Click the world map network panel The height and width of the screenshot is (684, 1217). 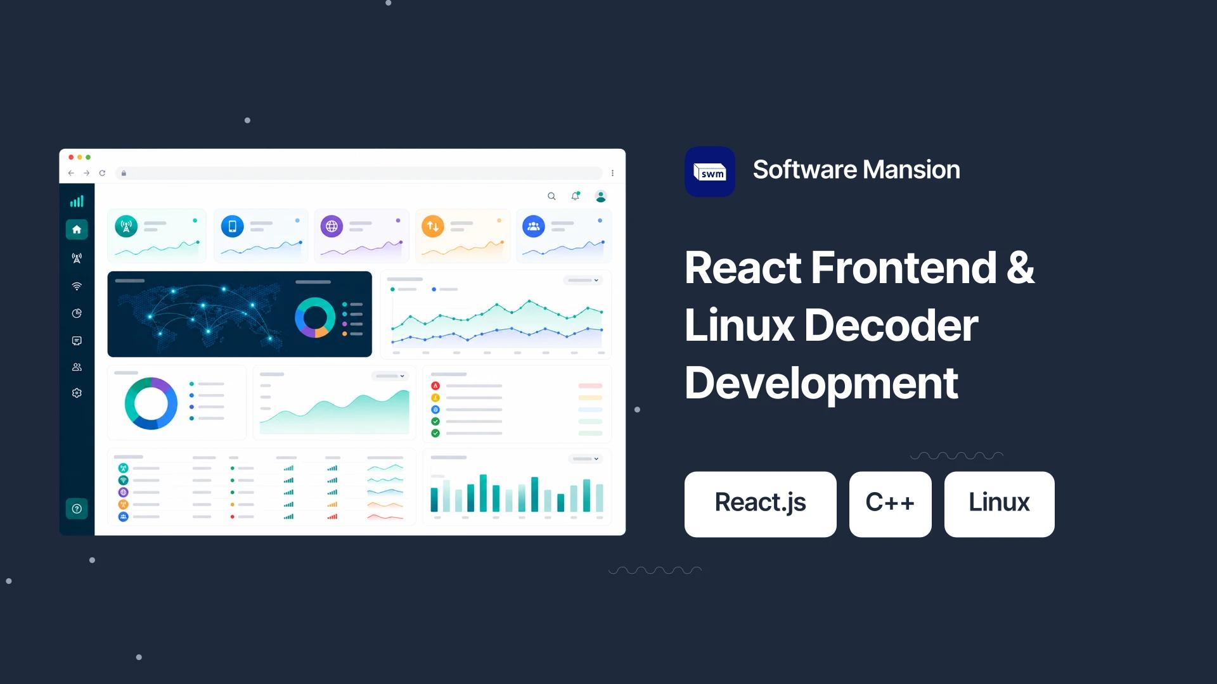[240, 314]
